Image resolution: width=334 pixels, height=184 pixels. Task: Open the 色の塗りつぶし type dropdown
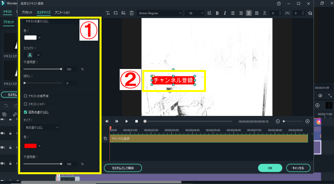[41, 128]
